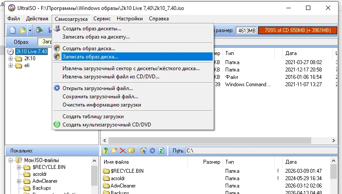This screenshot has height=194, width=342.
Task: Click the 'Дата' column header in local list
Action: coord(291,162)
